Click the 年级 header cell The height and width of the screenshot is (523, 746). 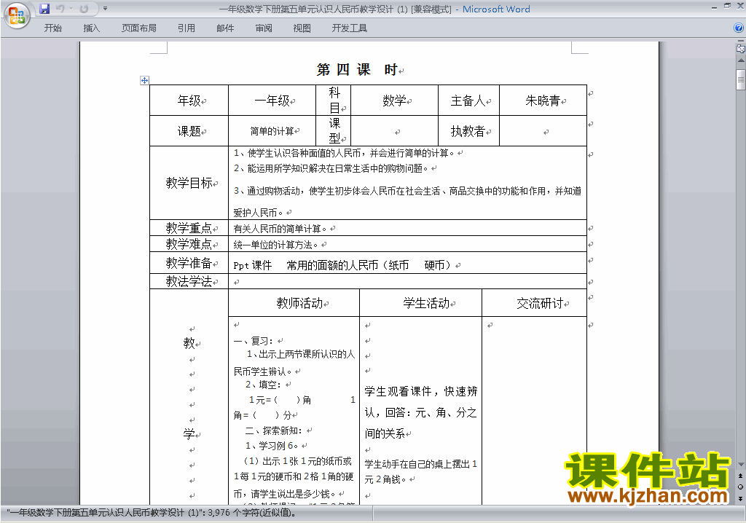pyautogui.click(x=189, y=101)
